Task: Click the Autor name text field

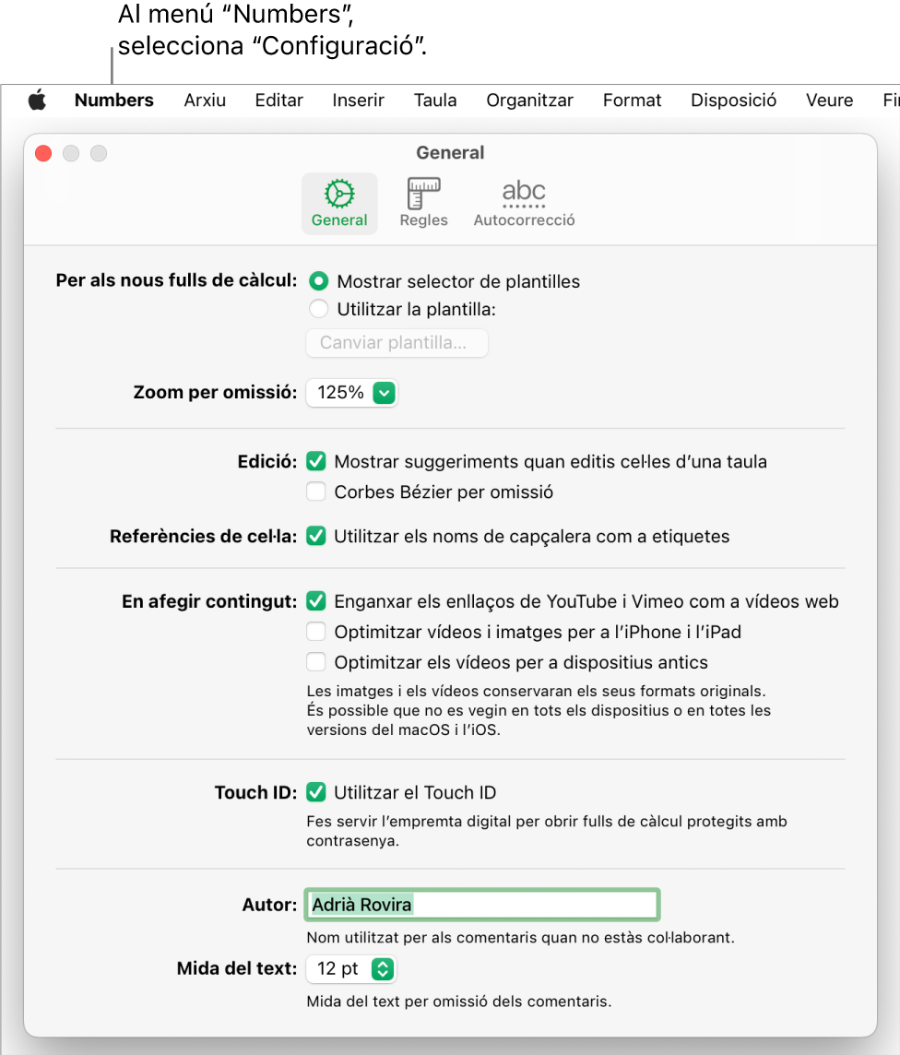Action: (482, 905)
